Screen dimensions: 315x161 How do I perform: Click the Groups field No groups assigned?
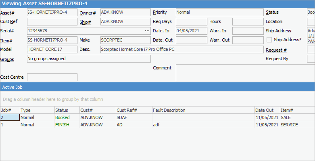(89, 59)
